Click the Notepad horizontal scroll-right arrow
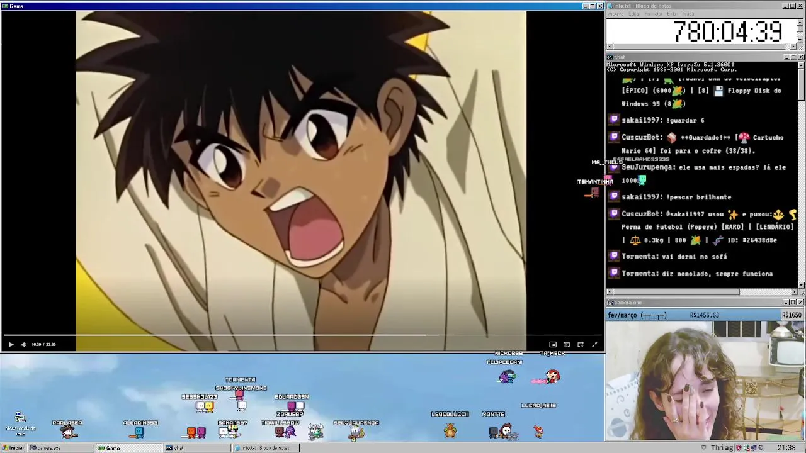This screenshot has height=453, width=806. (793, 47)
